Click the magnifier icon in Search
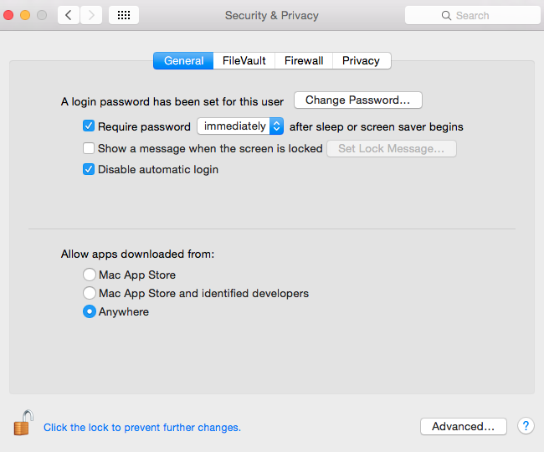This screenshot has width=544, height=452. pos(446,16)
